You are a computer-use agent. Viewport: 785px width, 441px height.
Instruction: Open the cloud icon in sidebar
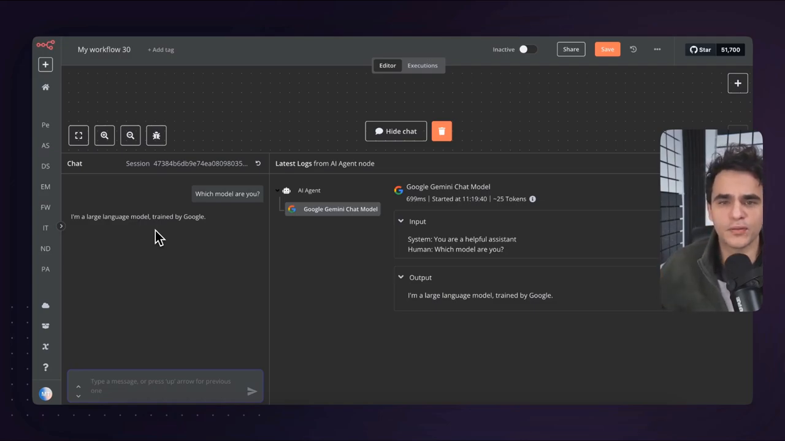[x=45, y=306]
